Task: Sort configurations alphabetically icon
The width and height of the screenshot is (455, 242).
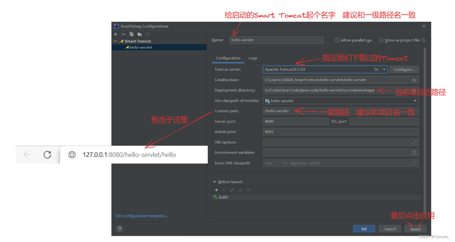Action: point(147,34)
